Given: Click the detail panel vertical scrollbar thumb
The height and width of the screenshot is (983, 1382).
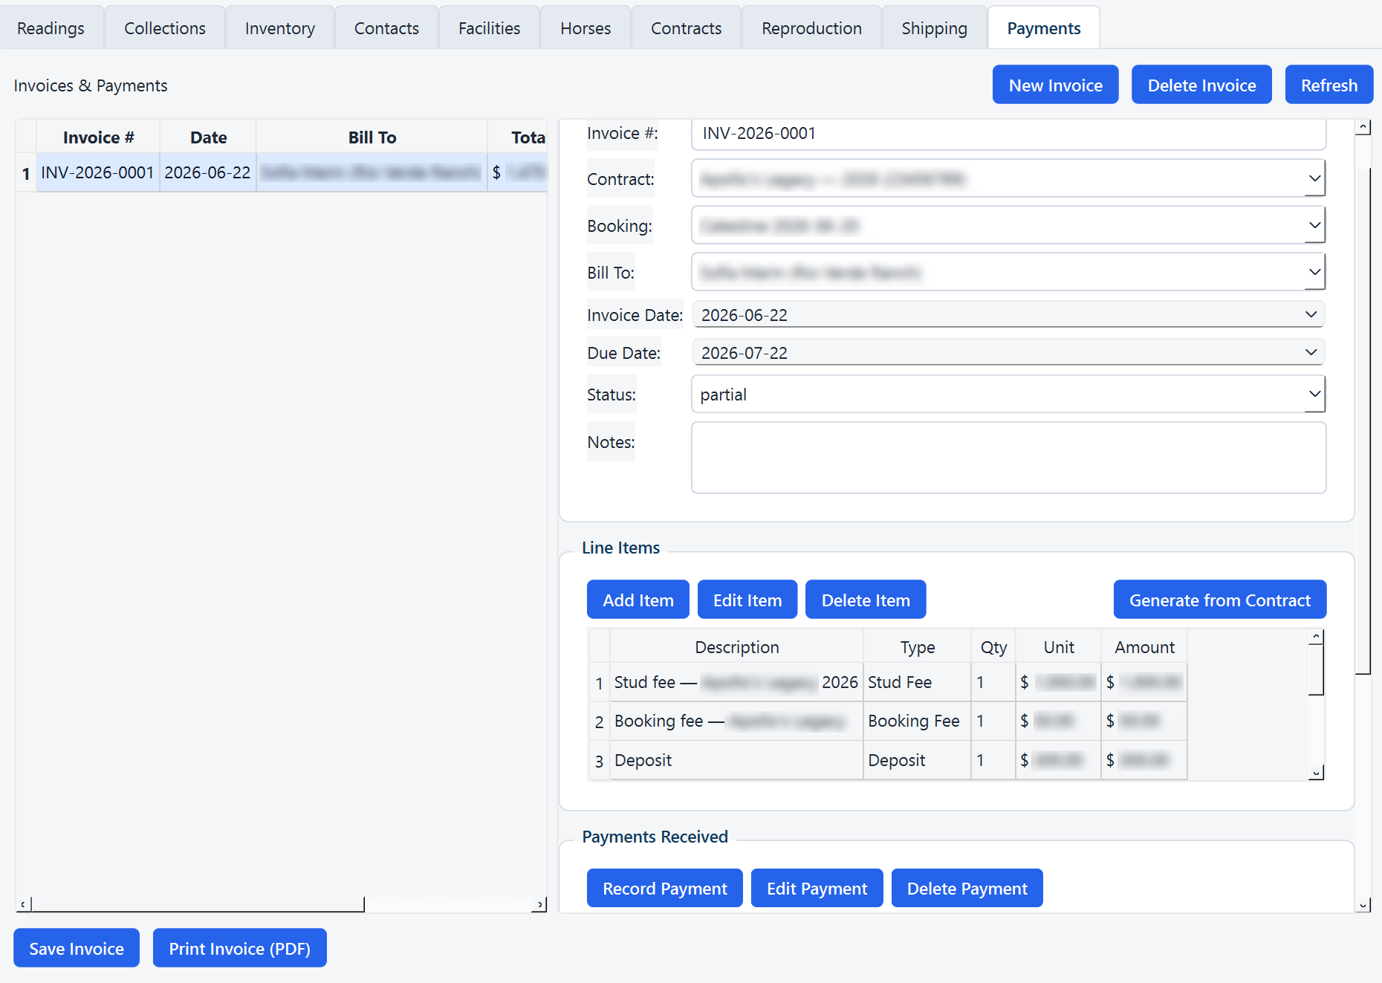Looking at the screenshot, I should pos(1363,422).
